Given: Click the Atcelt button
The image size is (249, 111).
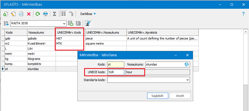Looking at the screenshot, I should pos(180,96).
